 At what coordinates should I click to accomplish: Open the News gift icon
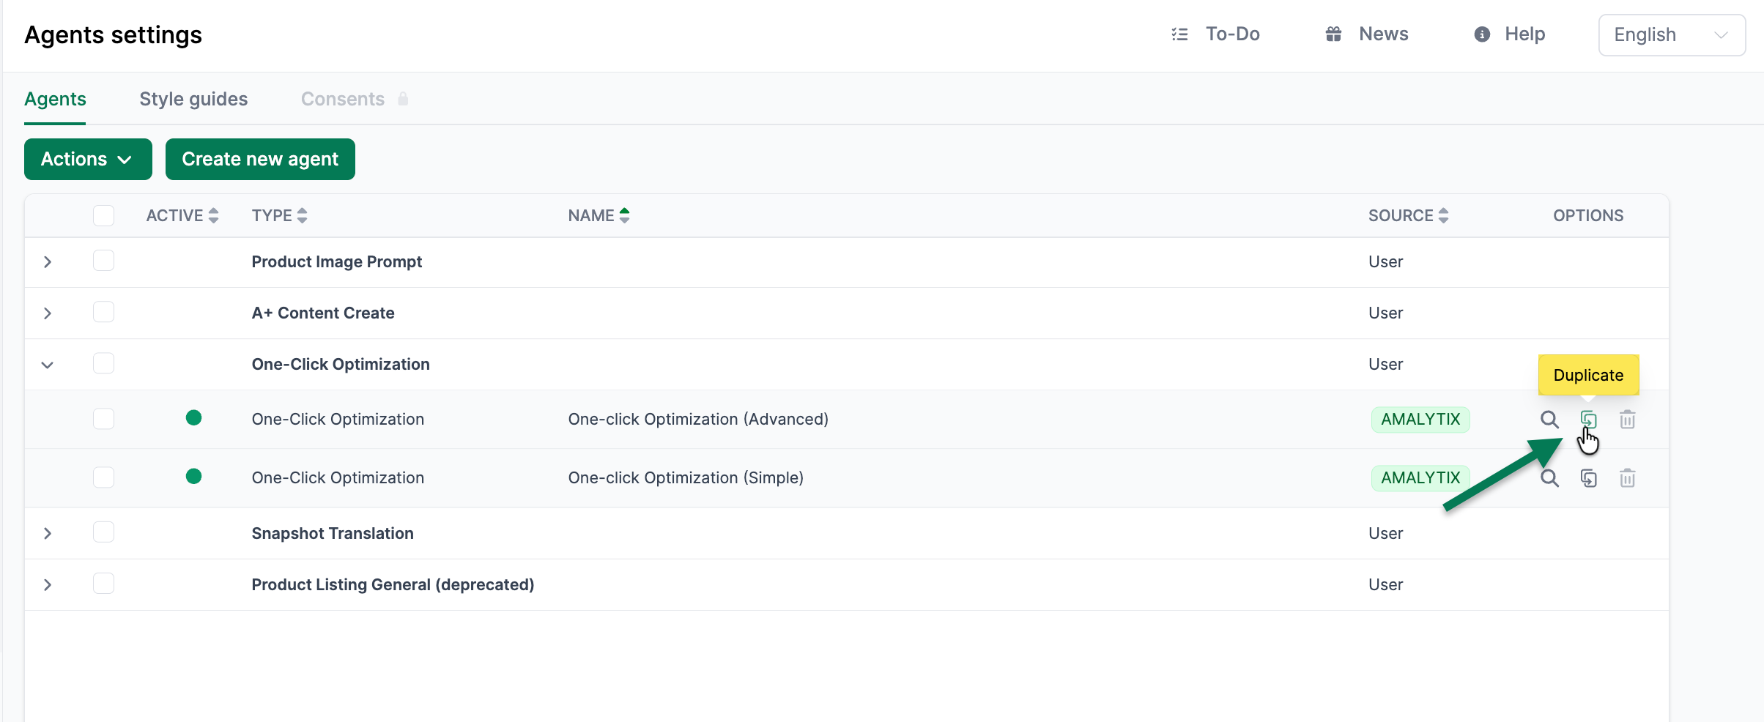pos(1333,34)
